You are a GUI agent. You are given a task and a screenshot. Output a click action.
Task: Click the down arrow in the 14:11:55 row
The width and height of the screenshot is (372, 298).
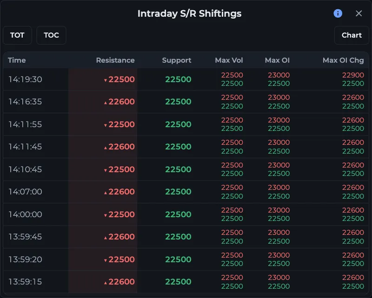(x=106, y=125)
